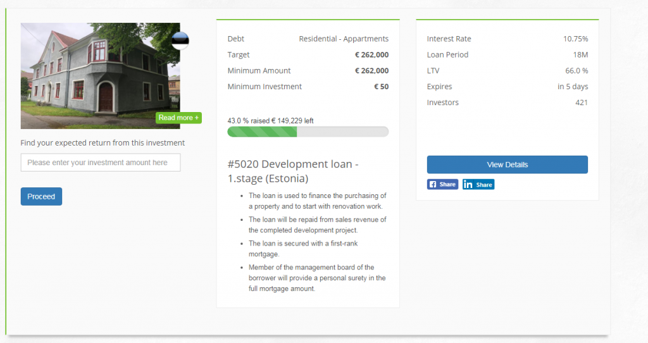
Task: Click the LTV 66.0 % value
Action: tap(576, 71)
